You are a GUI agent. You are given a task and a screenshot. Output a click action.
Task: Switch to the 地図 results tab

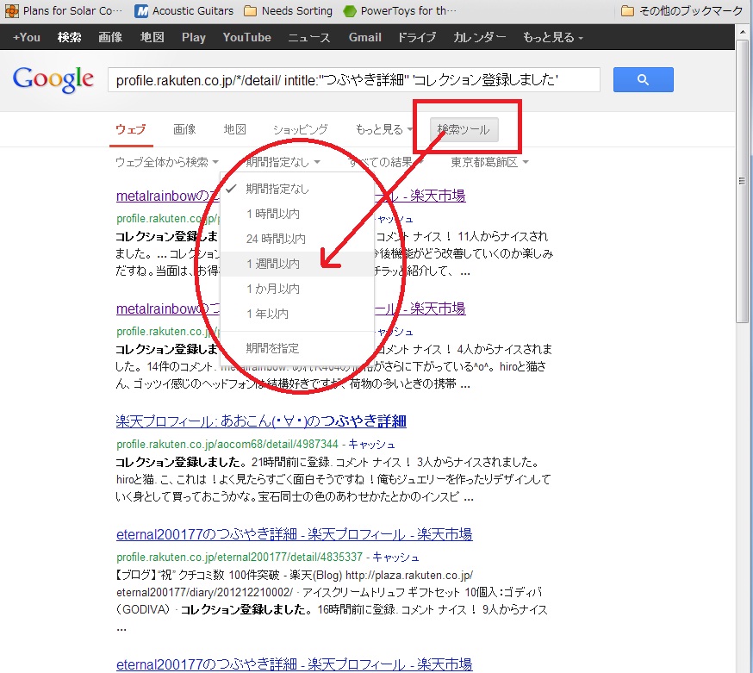tap(235, 130)
